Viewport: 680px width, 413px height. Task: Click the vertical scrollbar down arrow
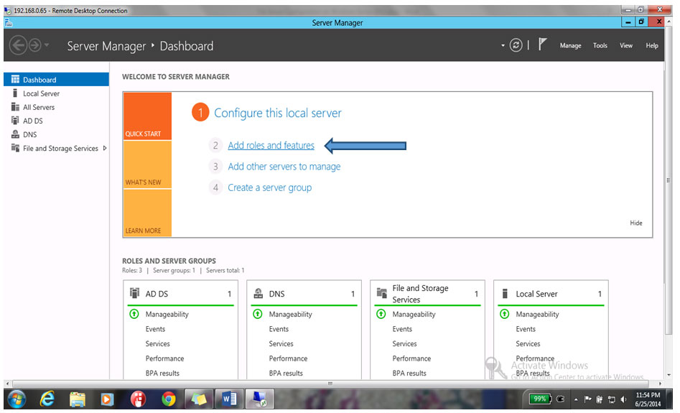coord(669,375)
